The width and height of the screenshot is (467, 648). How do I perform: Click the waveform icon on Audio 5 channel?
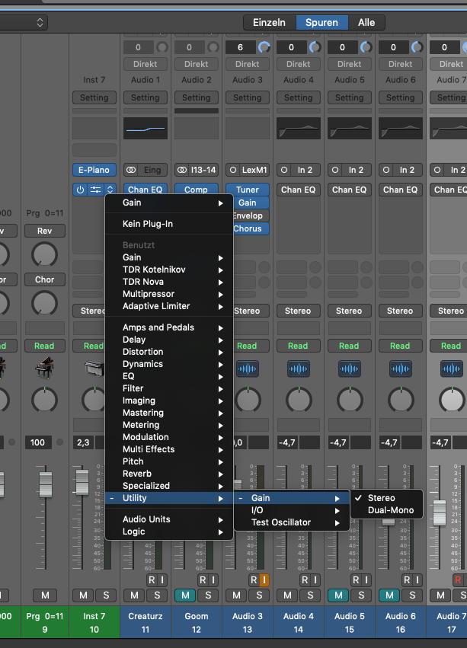click(350, 369)
